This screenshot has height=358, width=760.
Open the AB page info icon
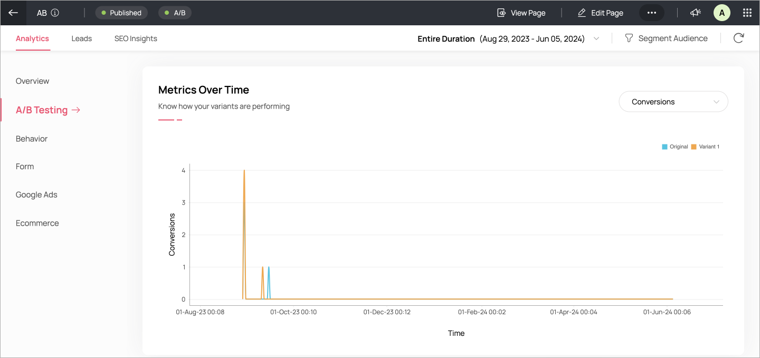[55, 13]
